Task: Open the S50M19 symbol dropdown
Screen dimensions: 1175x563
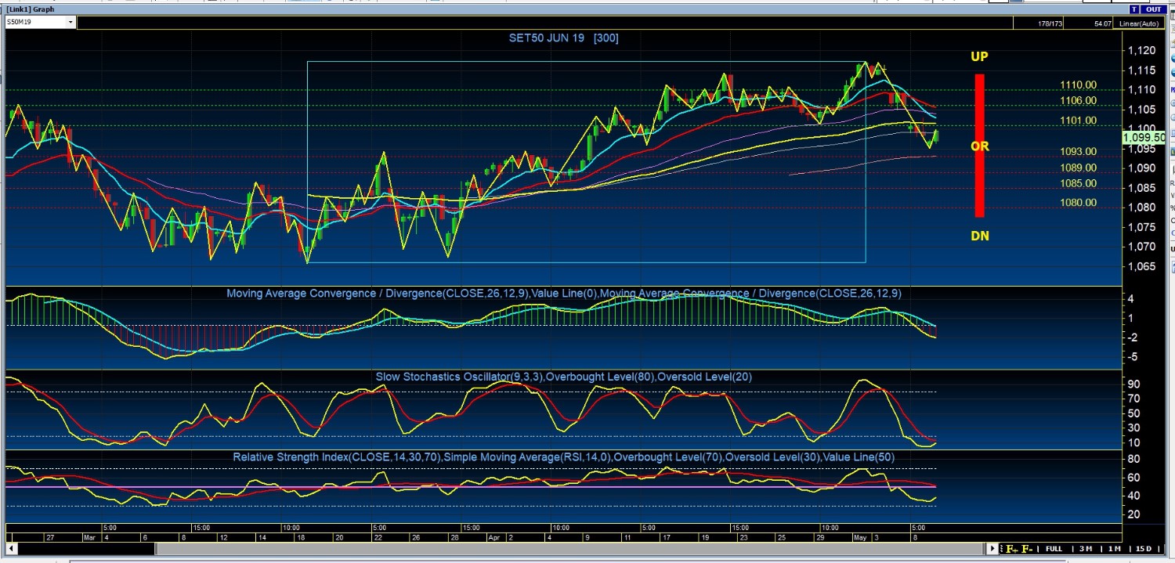Action: (x=70, y=23)
